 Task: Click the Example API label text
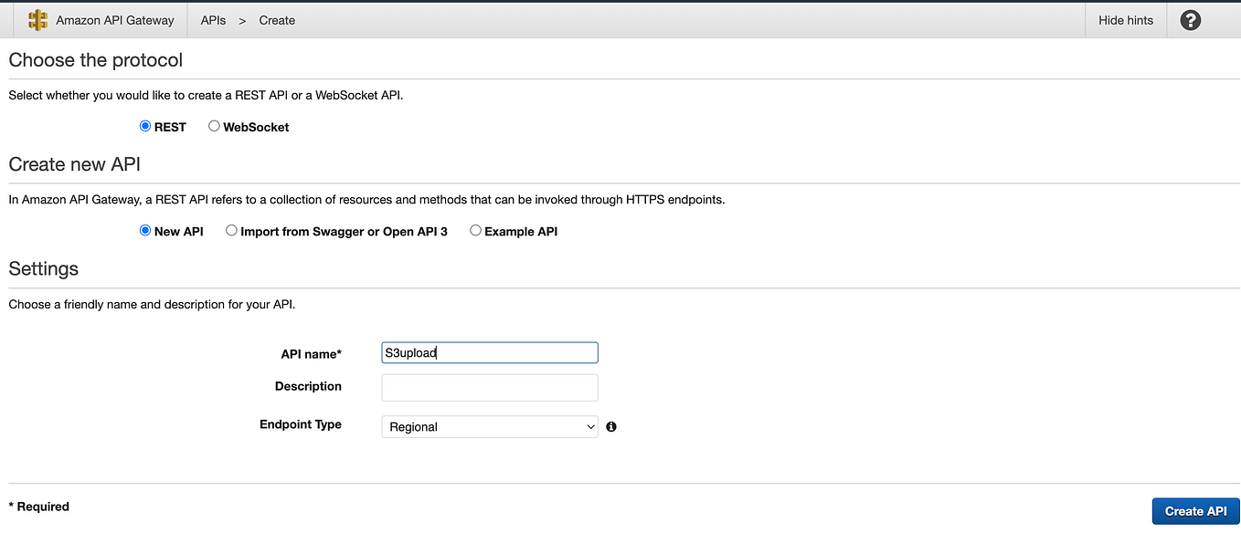[x=521, y=232]
